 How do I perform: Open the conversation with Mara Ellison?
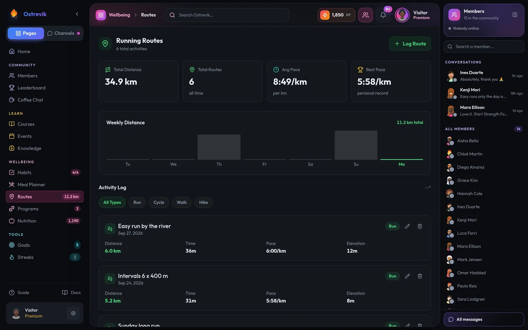tap(484, 111)
